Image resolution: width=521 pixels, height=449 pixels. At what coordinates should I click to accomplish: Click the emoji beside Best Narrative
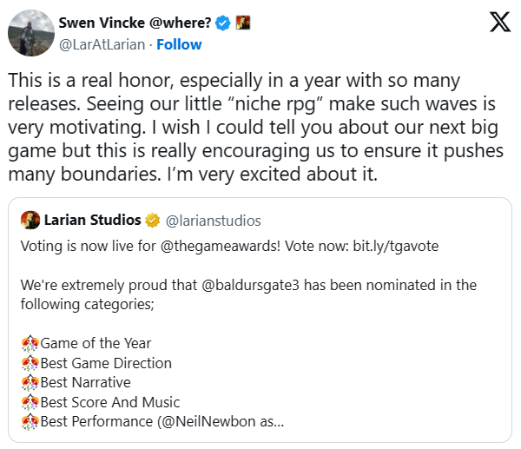click(x=30, y=383)
